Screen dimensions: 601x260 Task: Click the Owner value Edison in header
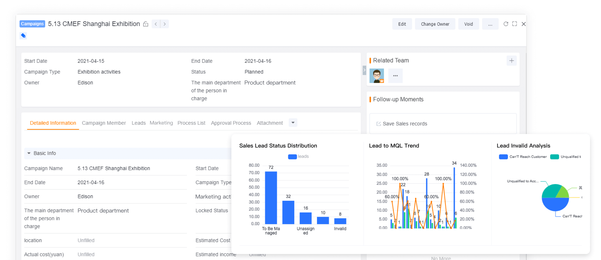pos(85,83)
